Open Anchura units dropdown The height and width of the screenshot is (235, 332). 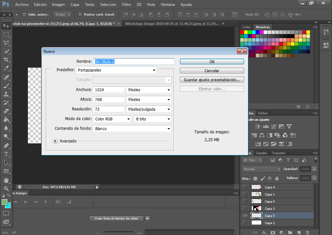click(148, 90)
